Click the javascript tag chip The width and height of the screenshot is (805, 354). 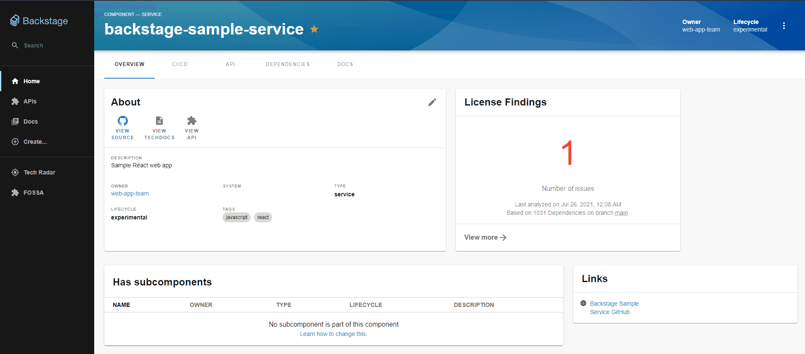[236, 217]
